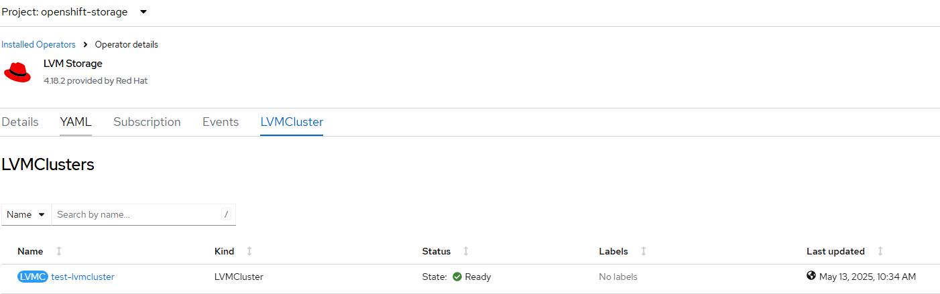The width and height of the screenshot is (940, 294).
Task: Sort by Status column arrows icon
Action: (466, 251)
